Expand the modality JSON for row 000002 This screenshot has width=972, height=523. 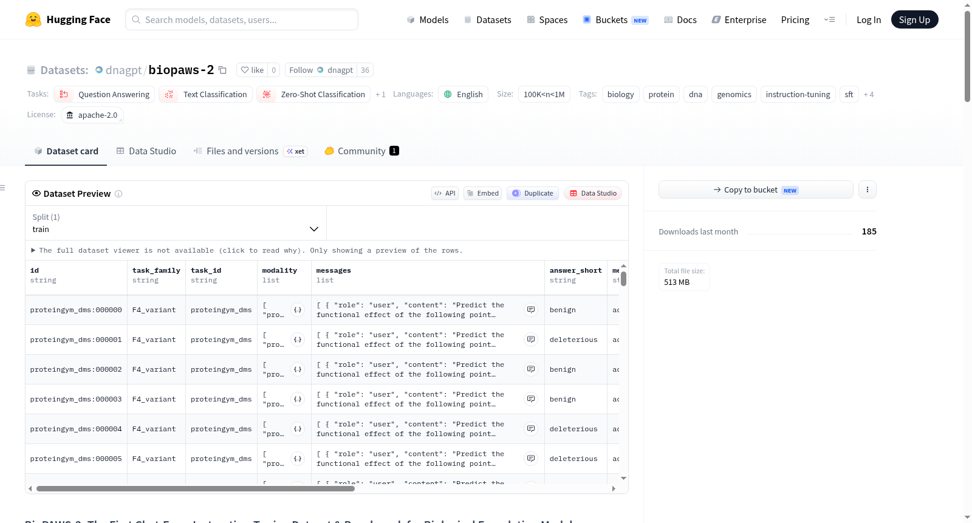click(x=298, y=369)
